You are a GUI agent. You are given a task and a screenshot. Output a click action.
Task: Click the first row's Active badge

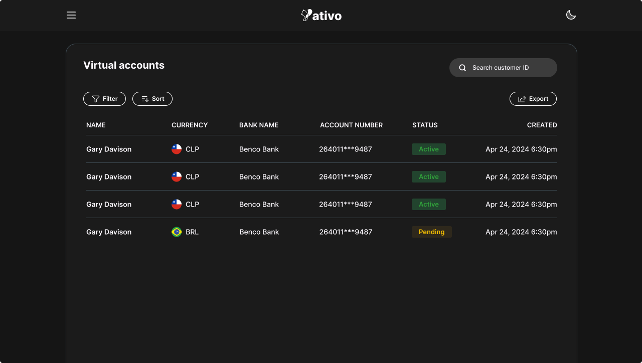coord(428,149)
